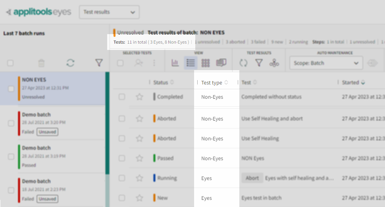Viewport: 385px width, 207px height.
Task: Check the NON EYES batch checkbox
Action: 11,88
